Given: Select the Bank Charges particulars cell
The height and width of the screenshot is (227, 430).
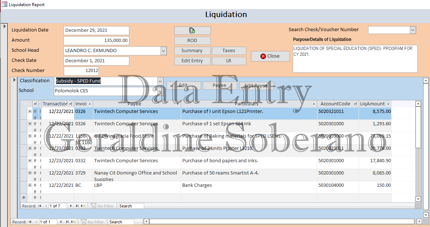Looking at the screenshot, I should click(249, 188).
